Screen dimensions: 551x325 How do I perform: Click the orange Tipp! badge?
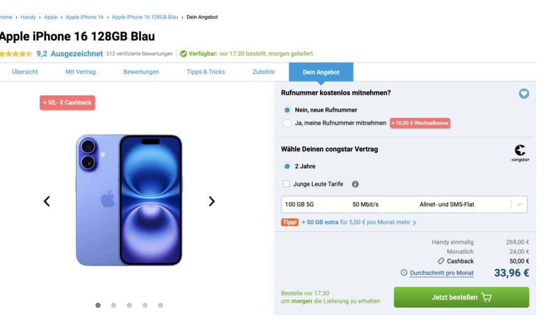point(289,222)
